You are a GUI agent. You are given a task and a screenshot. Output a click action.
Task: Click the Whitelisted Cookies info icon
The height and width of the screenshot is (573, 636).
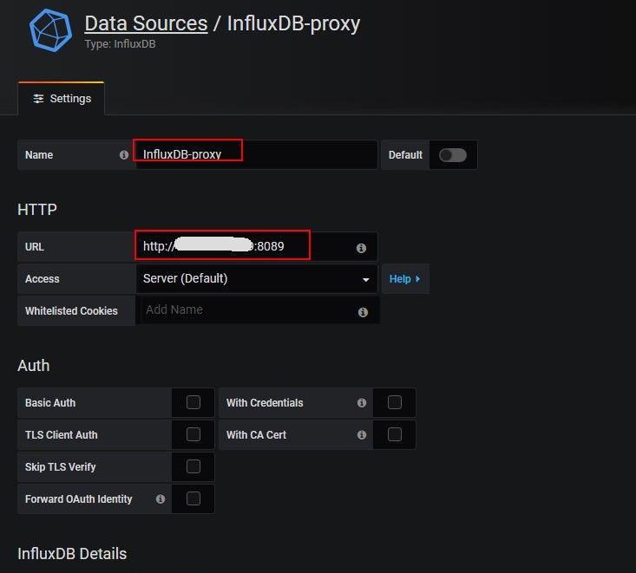click(363, 312)
